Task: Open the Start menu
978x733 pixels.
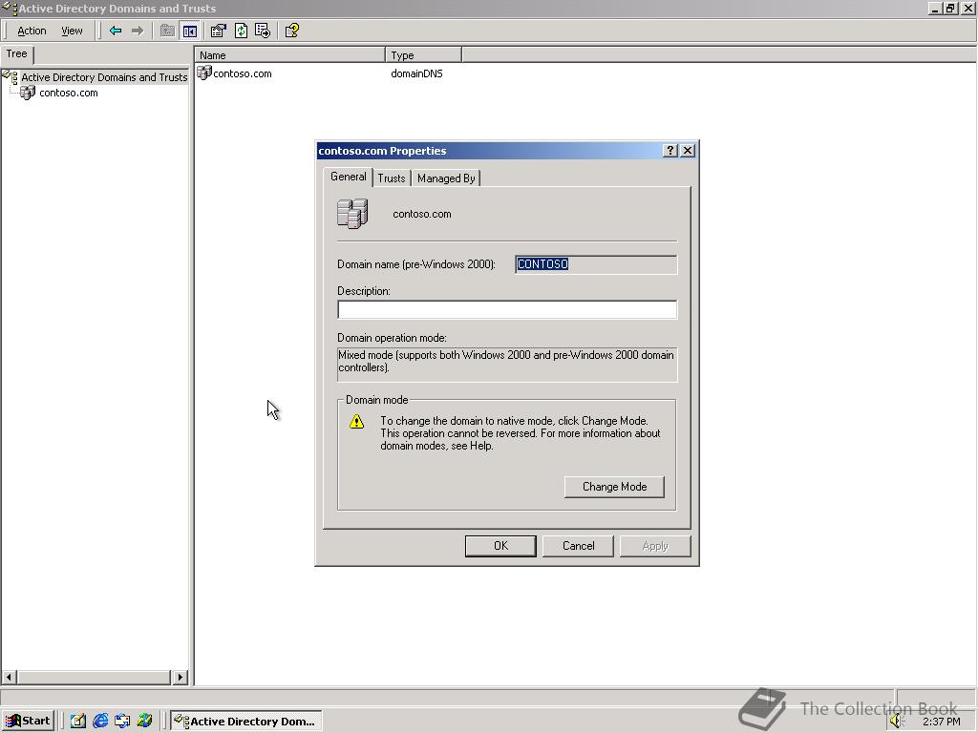Action: click(28, 722)
